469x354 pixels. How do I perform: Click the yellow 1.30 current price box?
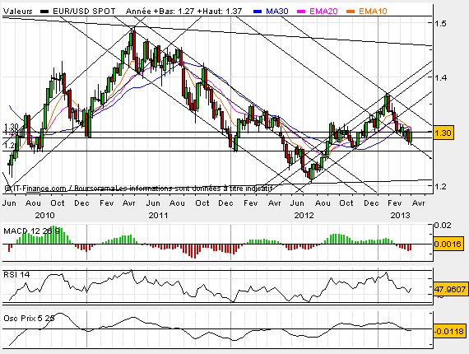[443, 133]
